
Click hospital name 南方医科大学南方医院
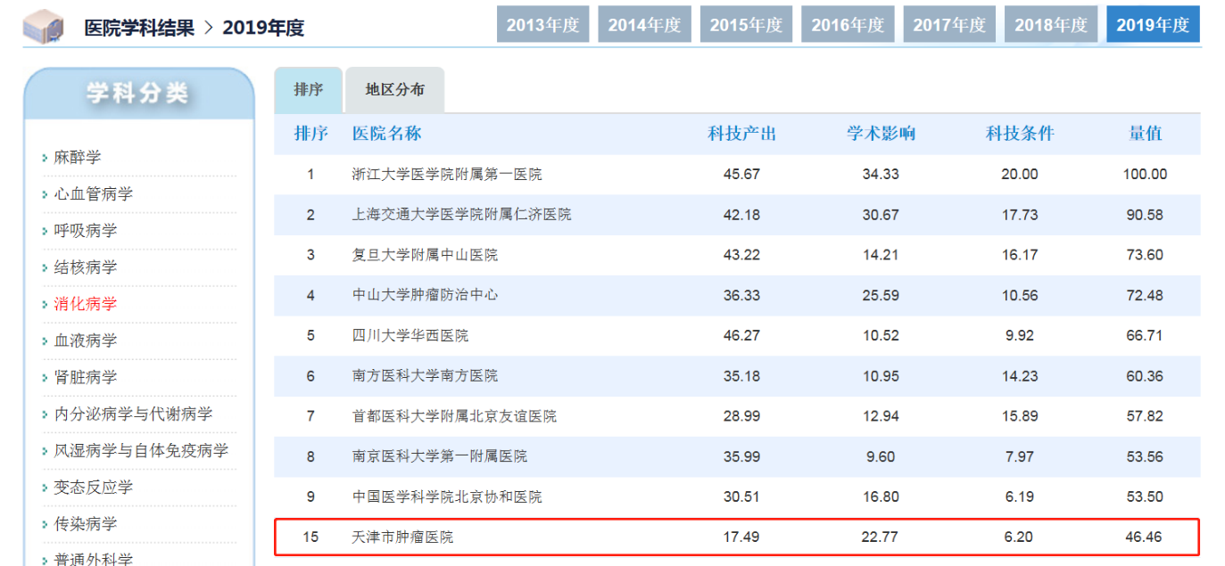coord(426,376)
